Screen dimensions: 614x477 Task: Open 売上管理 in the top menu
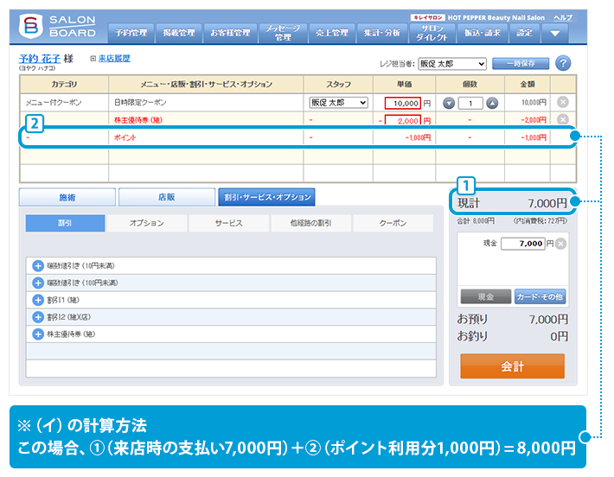[x=328, y=33]
